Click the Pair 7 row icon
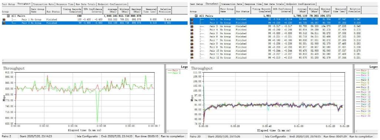Screen dimensions: 380x140 coord(191,40)
